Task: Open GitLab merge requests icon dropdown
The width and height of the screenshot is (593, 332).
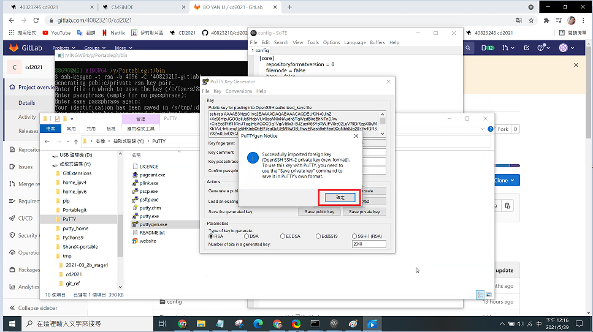Action: coord(508,48)
